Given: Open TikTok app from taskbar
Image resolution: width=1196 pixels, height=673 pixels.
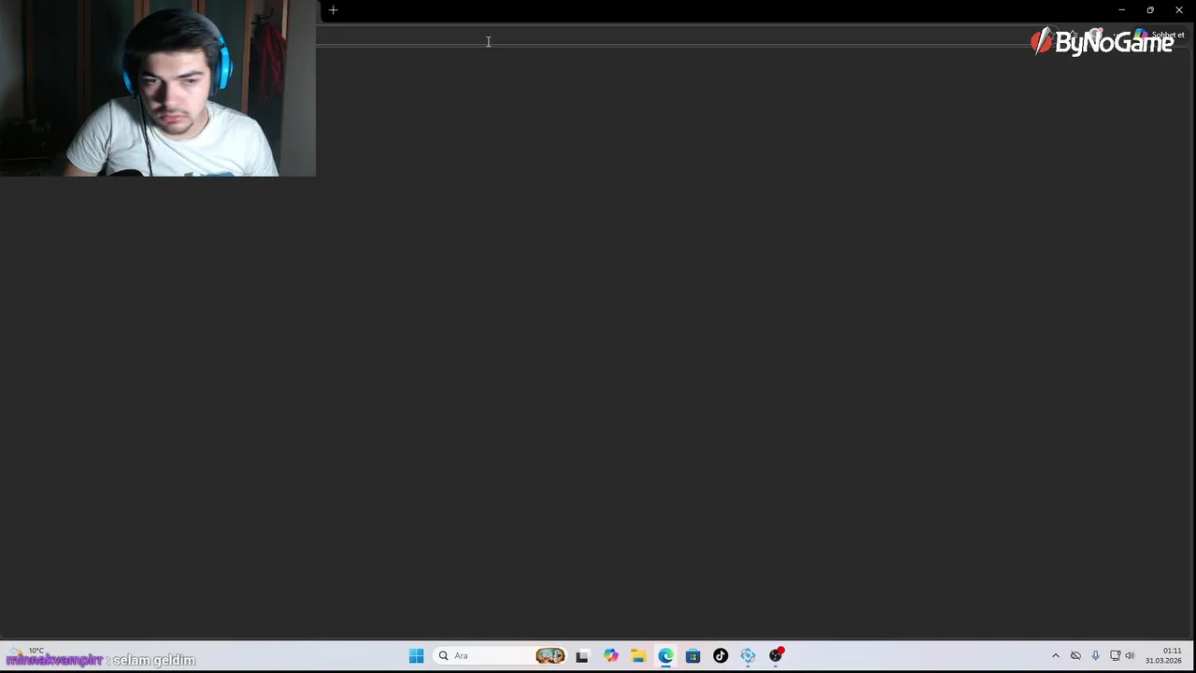Looking at the screenshot, I should pyautogui.click(x=720, y=656).
